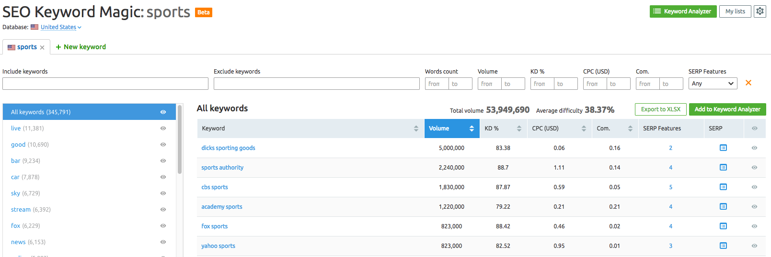
Task: Close the sports keyword tab
Action: (42, 47)
